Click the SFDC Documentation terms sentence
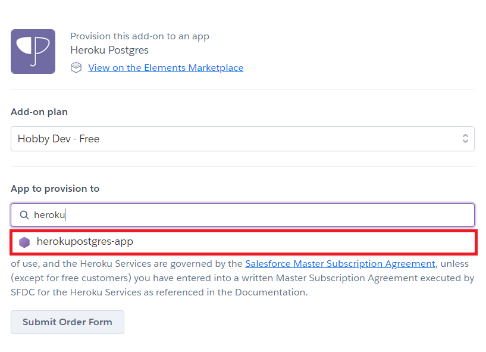 (x=159, y=292)
